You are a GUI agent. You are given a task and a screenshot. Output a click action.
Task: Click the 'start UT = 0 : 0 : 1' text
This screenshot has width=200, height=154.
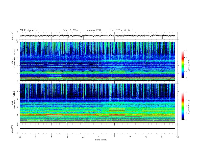(122, 30)
